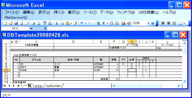Open the WebService(S) menu

pos(16,17)
